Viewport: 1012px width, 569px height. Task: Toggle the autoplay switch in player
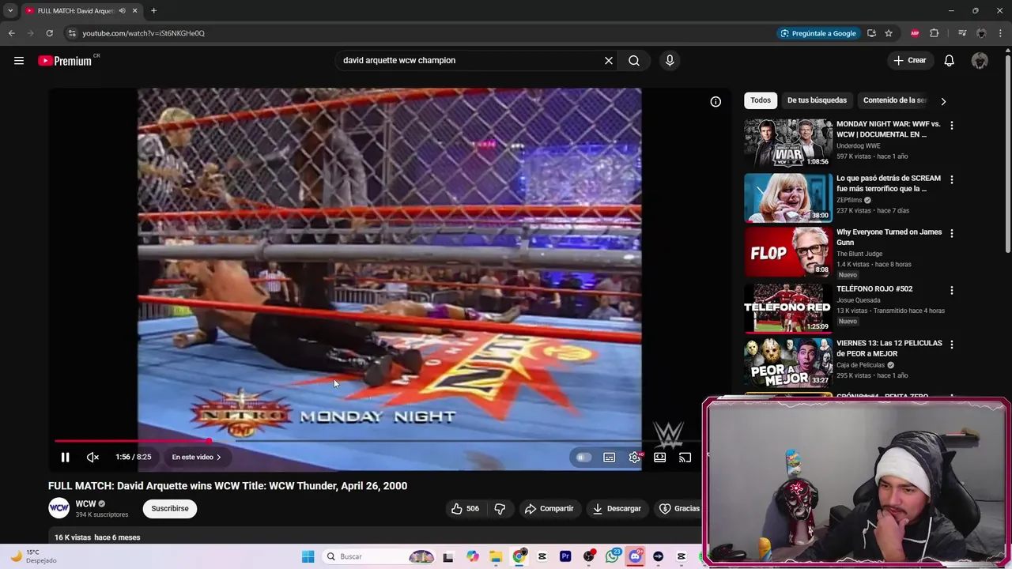point(583,457)
